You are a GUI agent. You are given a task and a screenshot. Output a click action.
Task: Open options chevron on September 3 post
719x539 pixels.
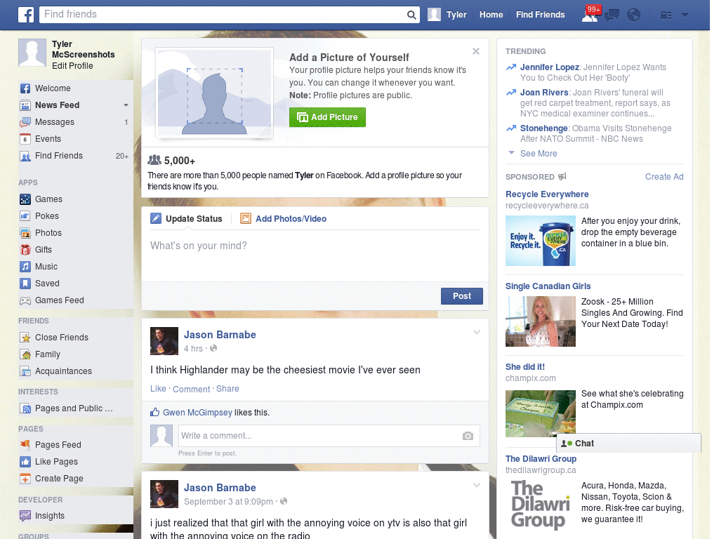[x=477, y=485]
